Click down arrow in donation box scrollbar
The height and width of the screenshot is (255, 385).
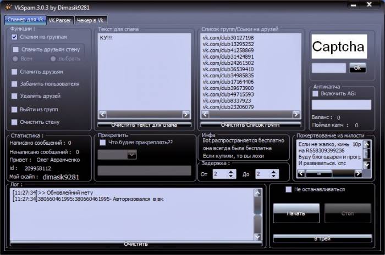pos(367,165)
